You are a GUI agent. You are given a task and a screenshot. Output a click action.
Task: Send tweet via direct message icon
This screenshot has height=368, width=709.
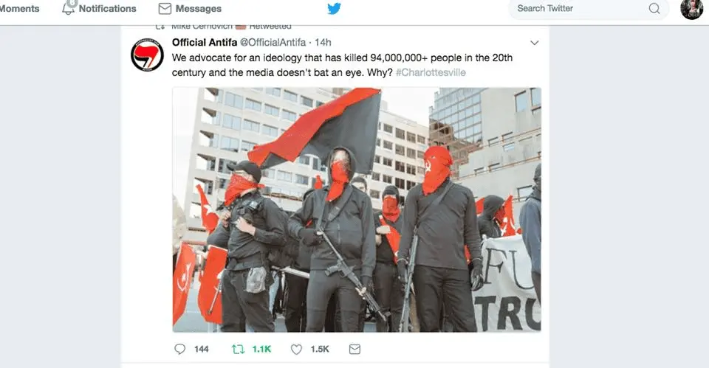coord(355,349)
